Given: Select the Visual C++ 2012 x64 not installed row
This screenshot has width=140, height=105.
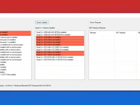Looking at the screenshot, I should coord(60,45).
